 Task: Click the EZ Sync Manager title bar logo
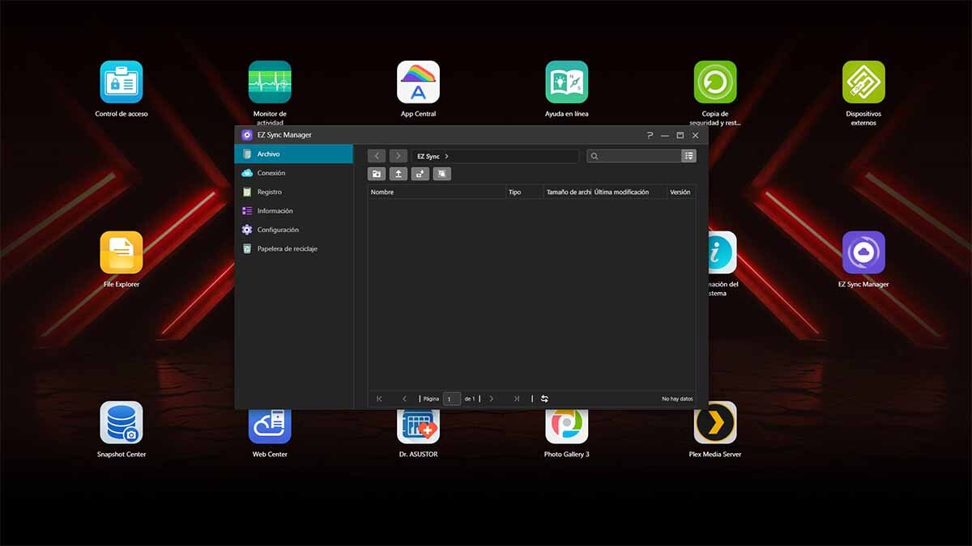(247, 135)
